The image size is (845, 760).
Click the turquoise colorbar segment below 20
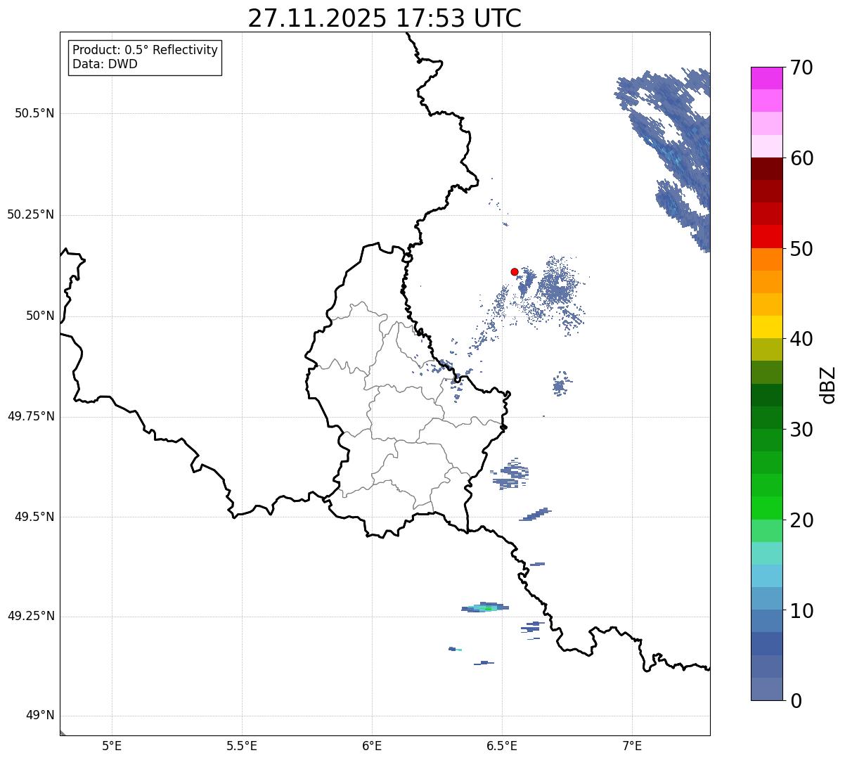(x=767, y=553)
